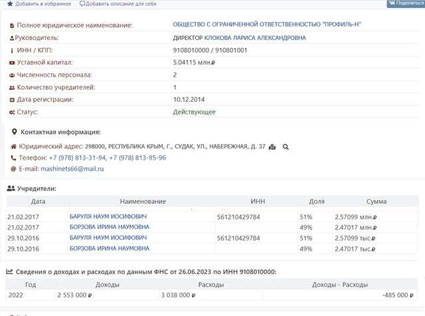
Task: Click the star icon for adding to favorites
Action: click(9, 3)
